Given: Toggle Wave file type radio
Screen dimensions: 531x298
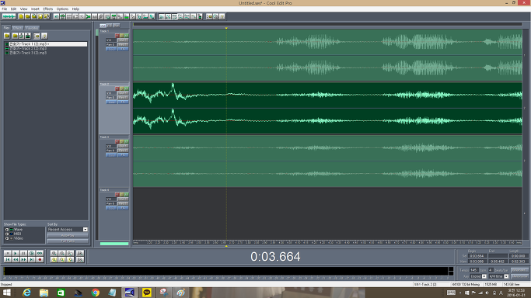Looking at the screenshot, I should [6, 230].
